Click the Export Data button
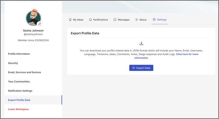 click(x=141, y=68)
